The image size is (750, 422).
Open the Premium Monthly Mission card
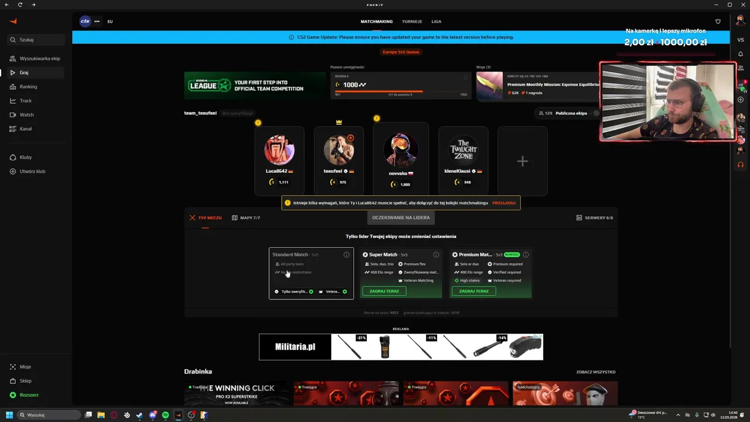click(538, 86)
